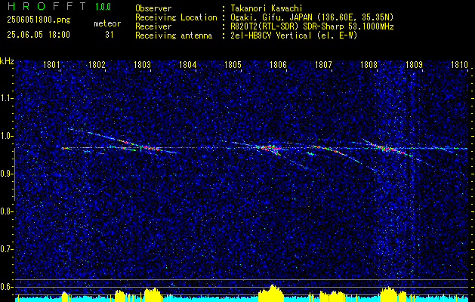Click the kHz axis unit label

[7, 61]
